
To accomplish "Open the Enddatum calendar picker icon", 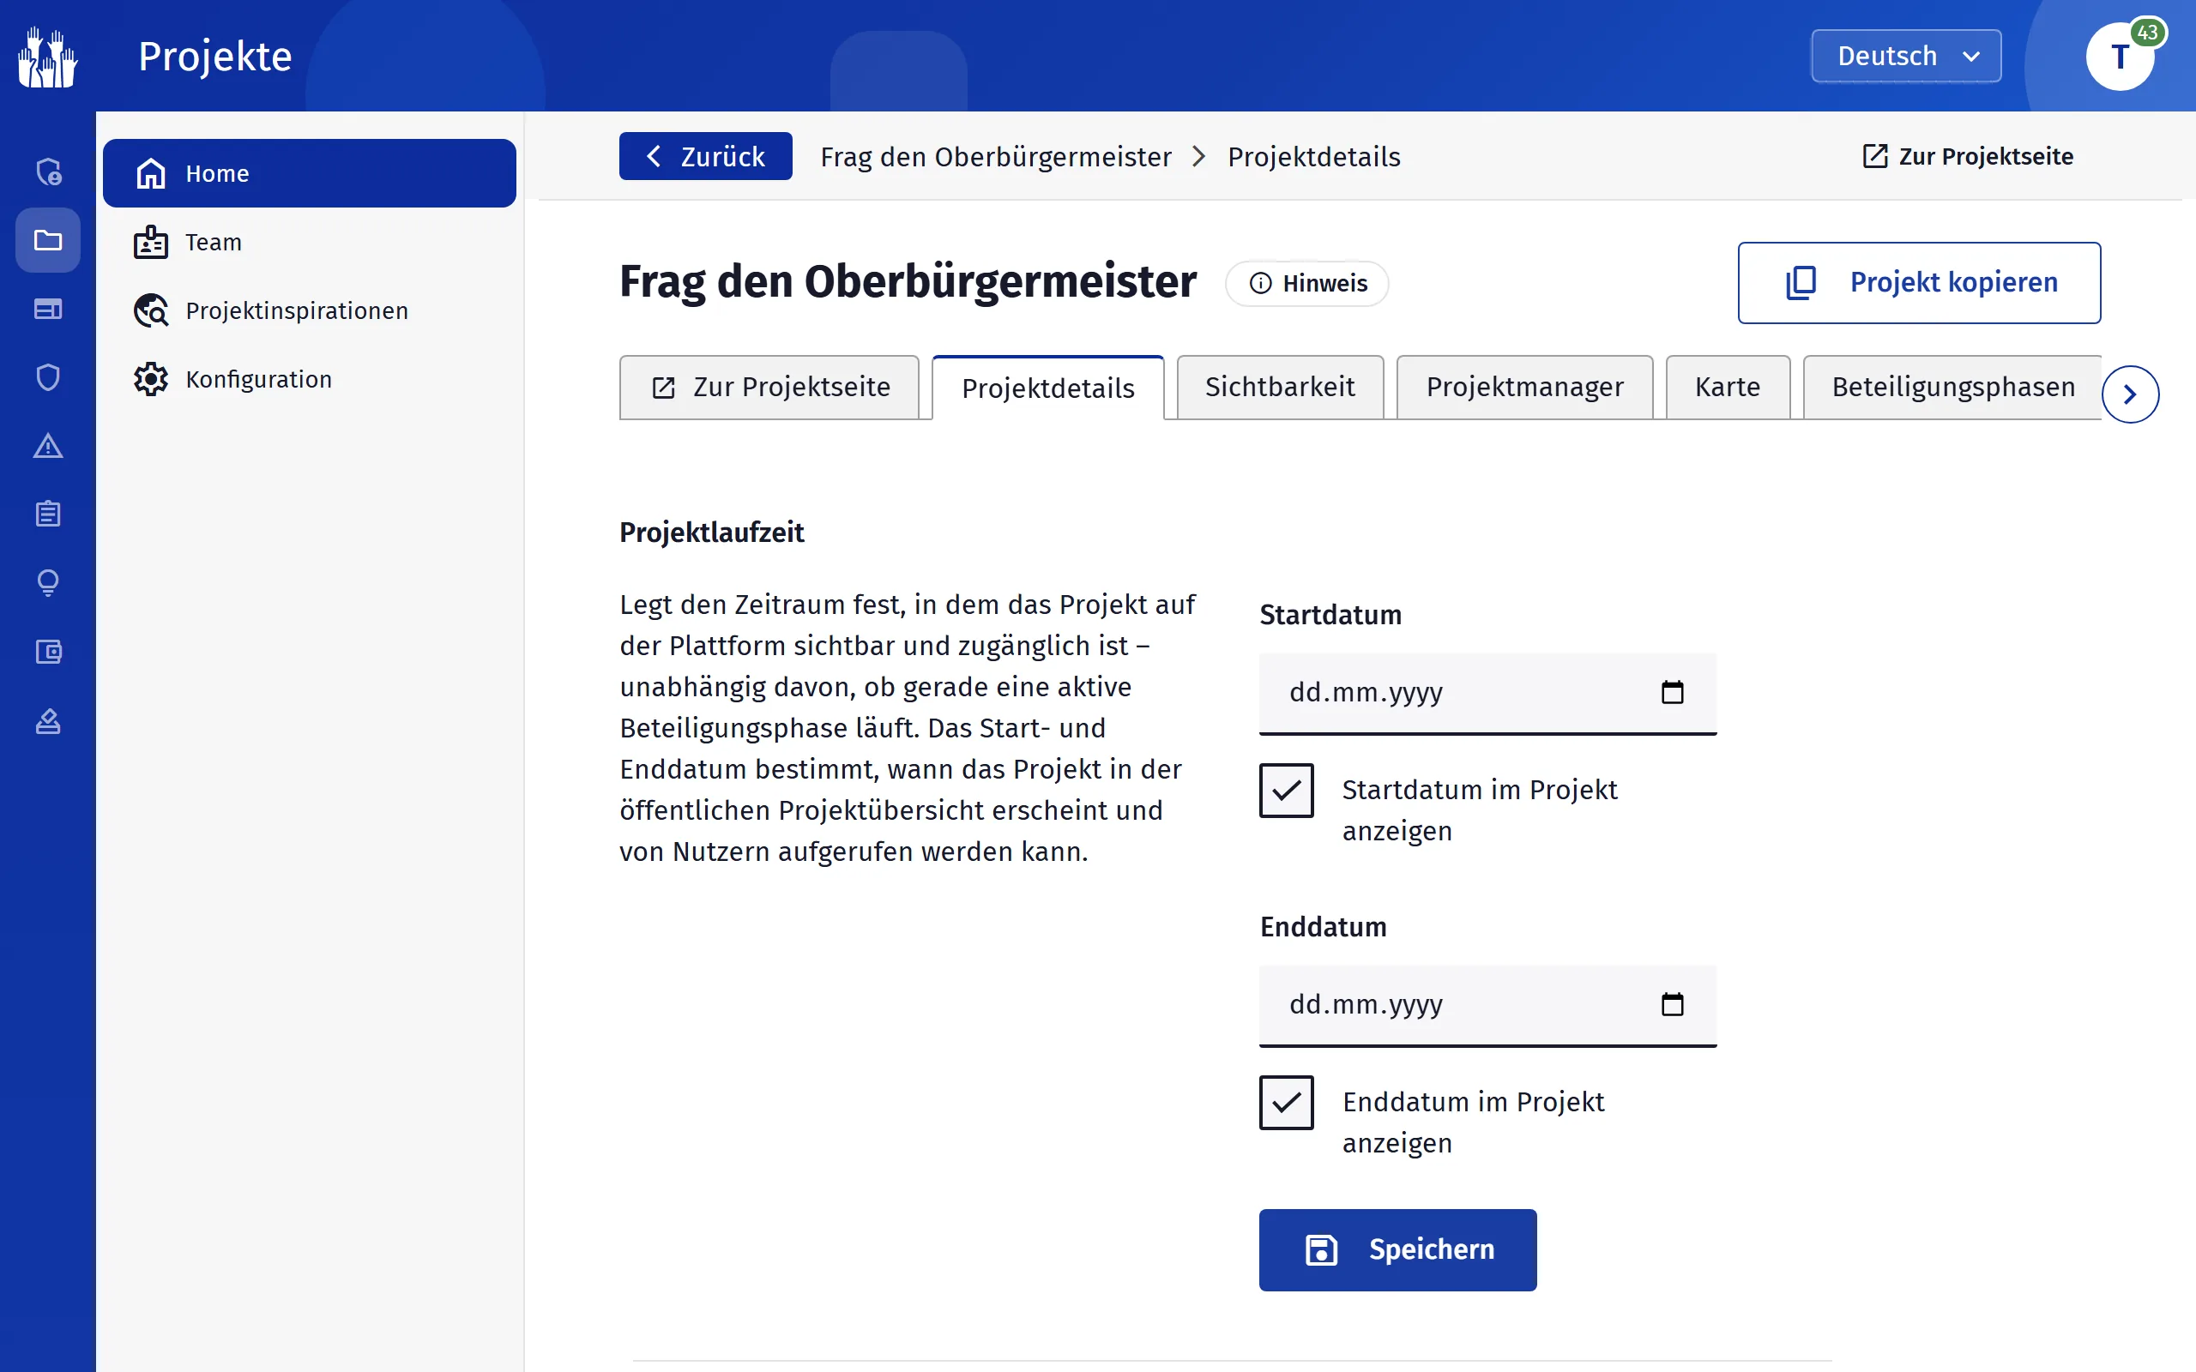I will 1672,1004.
